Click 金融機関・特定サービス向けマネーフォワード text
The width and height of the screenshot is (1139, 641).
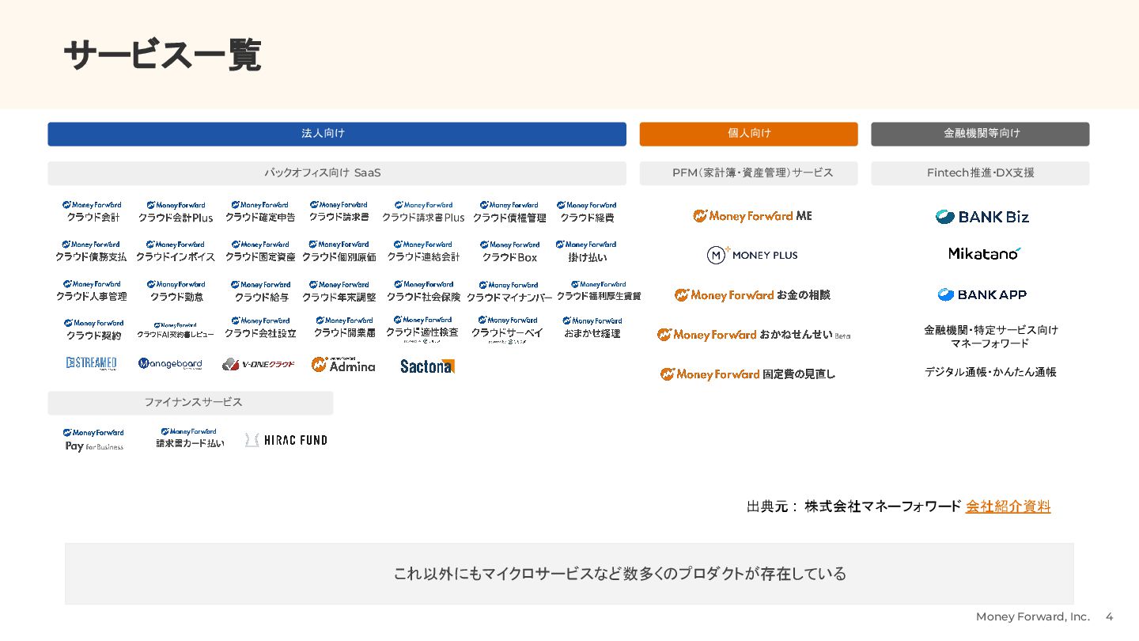coord(990,336)
